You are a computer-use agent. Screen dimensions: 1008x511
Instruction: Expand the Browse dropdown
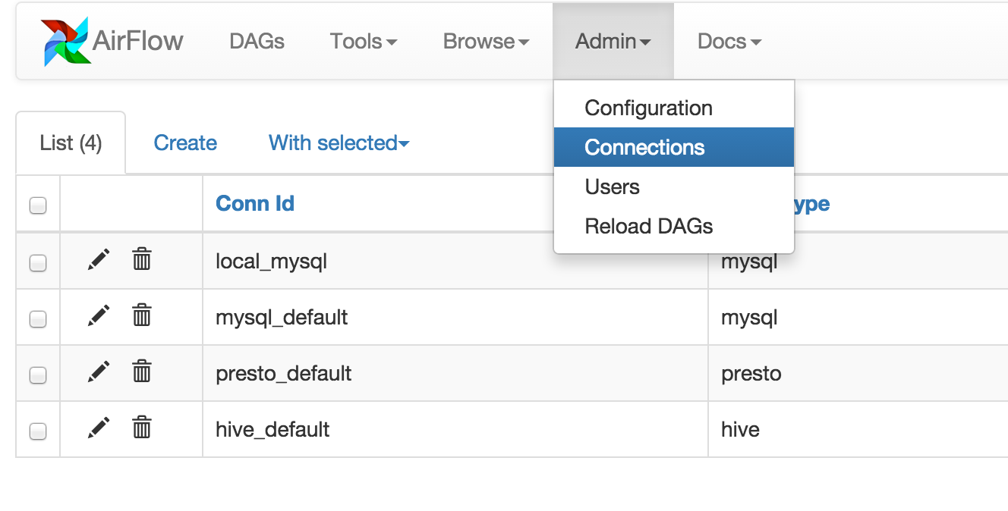click(x=486, y=42)
